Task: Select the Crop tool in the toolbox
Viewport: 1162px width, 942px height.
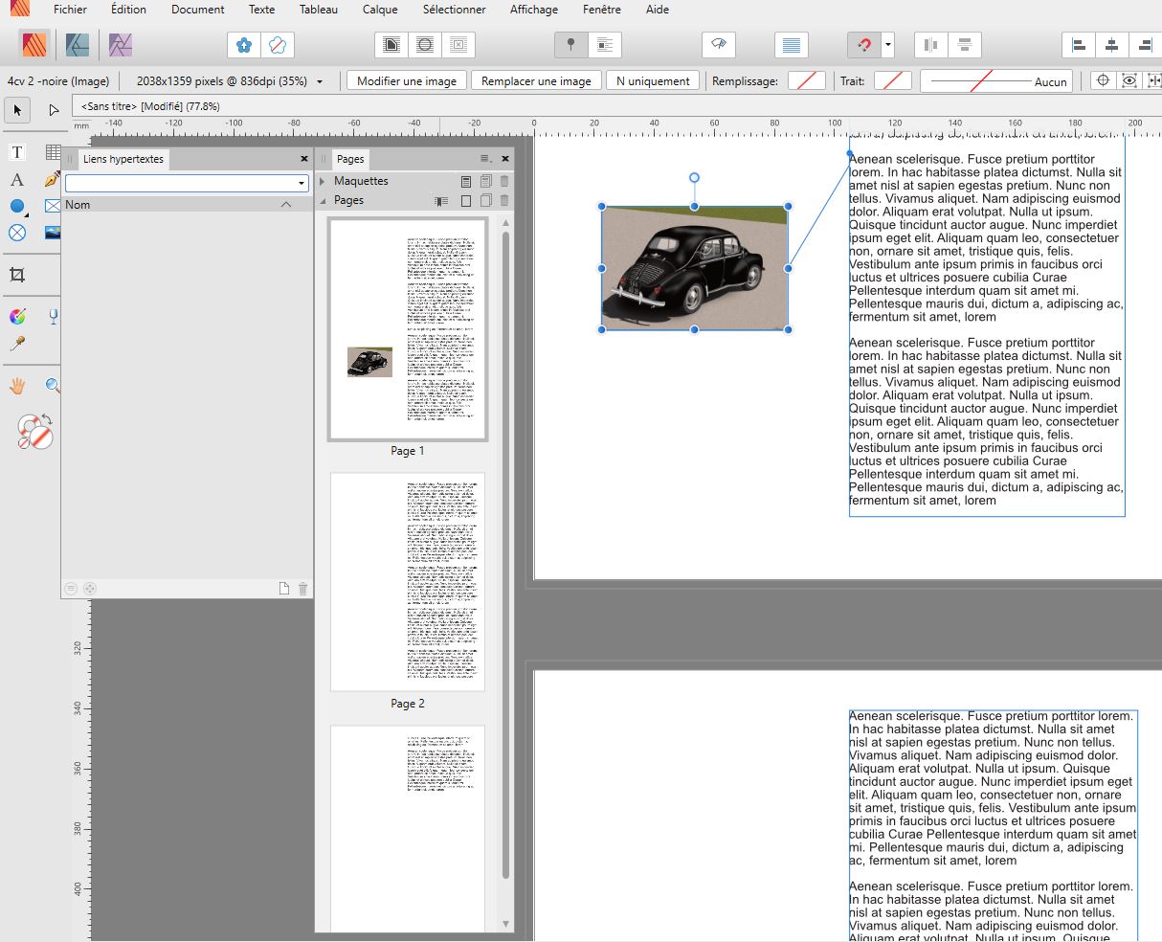Action: click(16, 275)
